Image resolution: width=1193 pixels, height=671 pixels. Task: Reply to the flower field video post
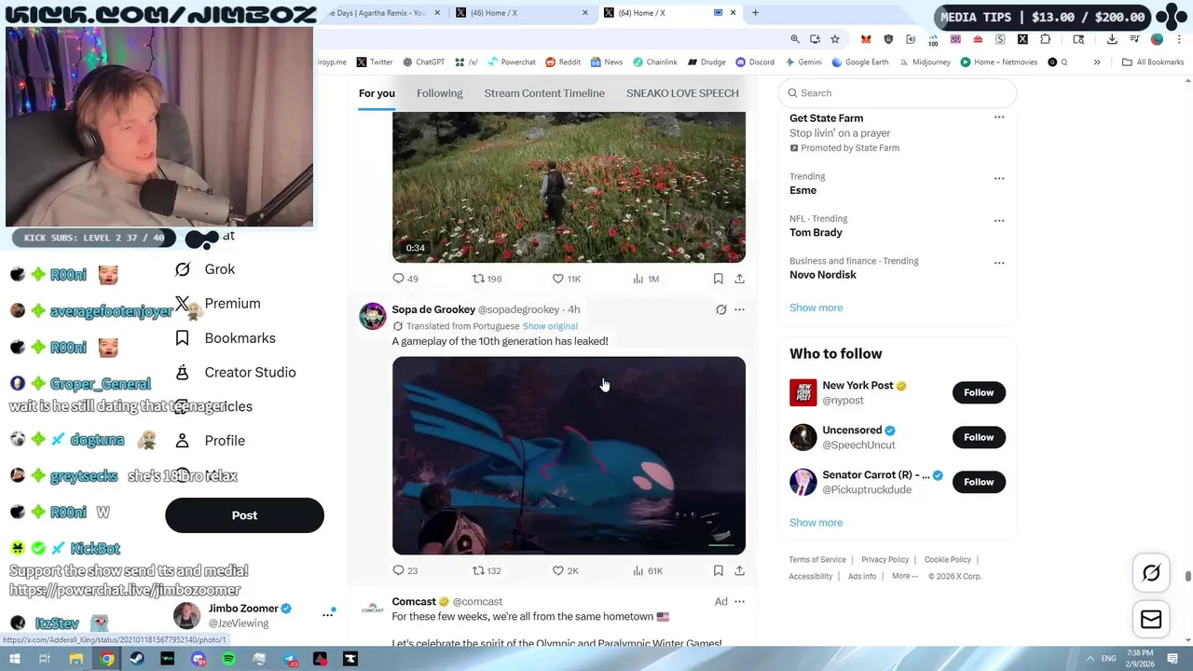point(405,279)
